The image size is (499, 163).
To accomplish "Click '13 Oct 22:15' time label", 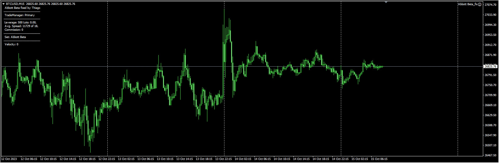I will [224, 159].
